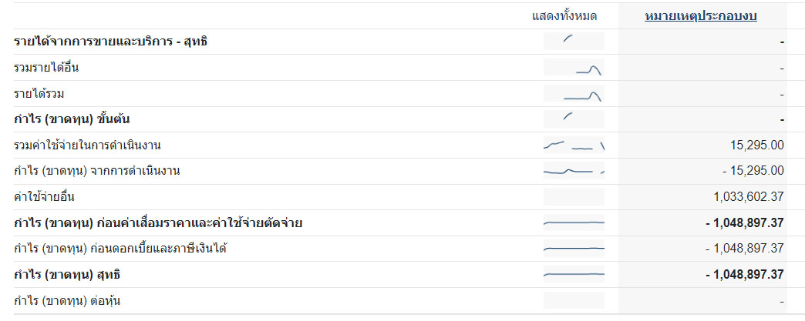Click the value 15,295.00 for operating expenses
The width and height of the screenshot is (805, 321).
tap(756, 145)
